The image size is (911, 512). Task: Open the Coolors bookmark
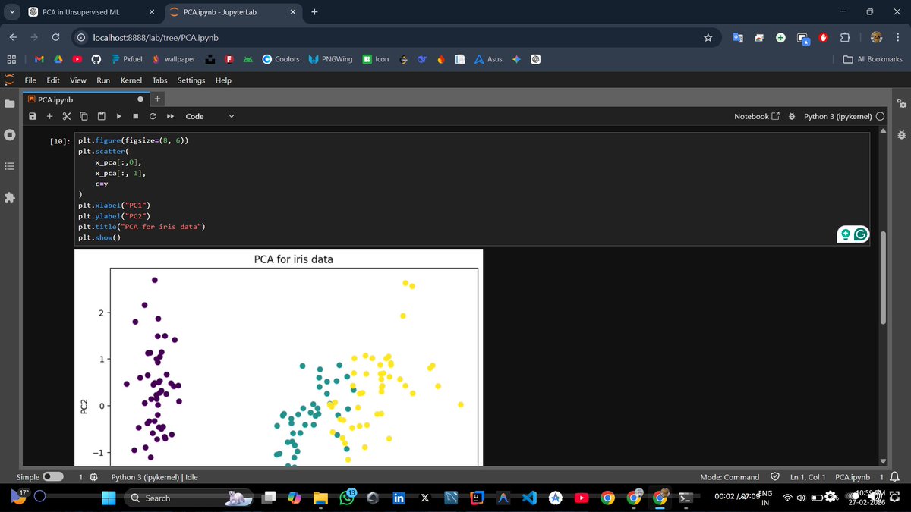point(281,59)
